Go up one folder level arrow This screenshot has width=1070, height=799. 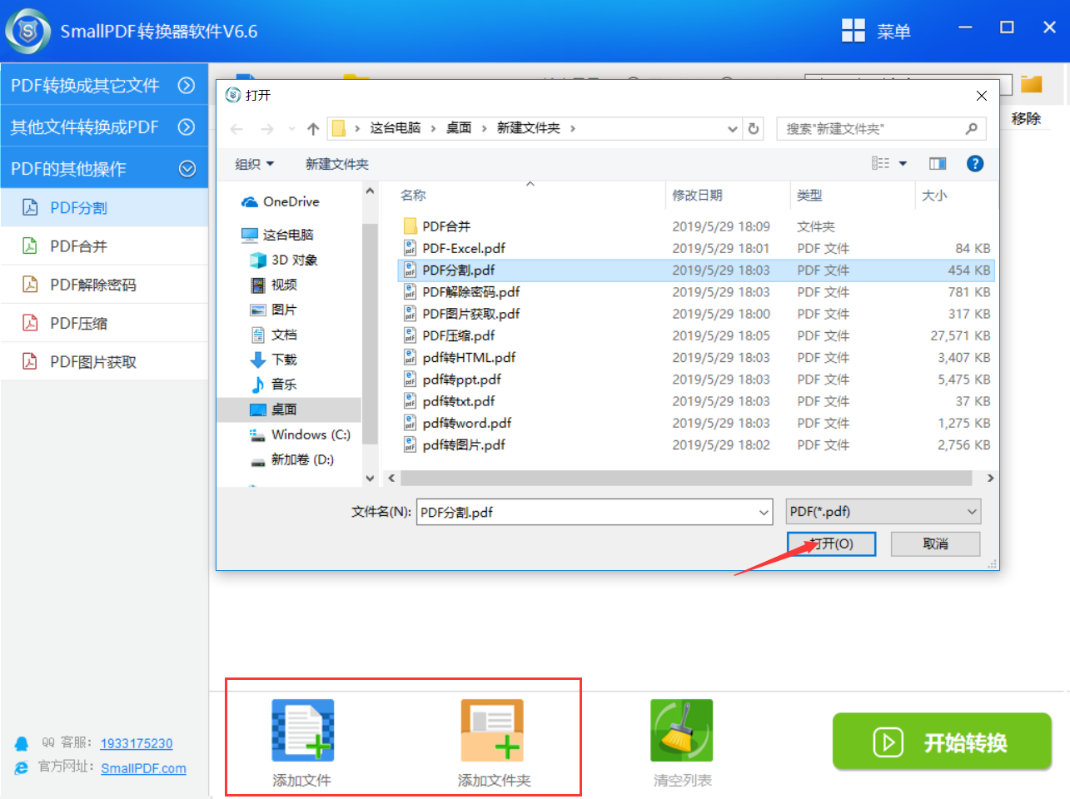click(x=313, y=128)
